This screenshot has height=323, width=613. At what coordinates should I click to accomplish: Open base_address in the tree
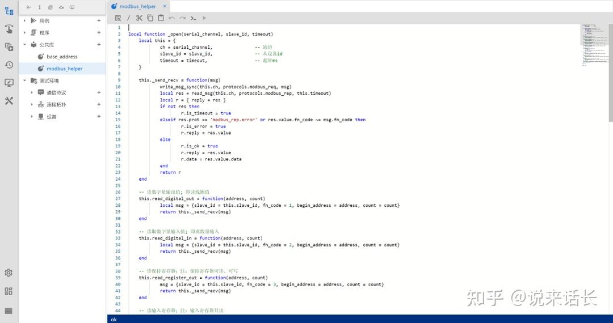[x=62, y=57]
